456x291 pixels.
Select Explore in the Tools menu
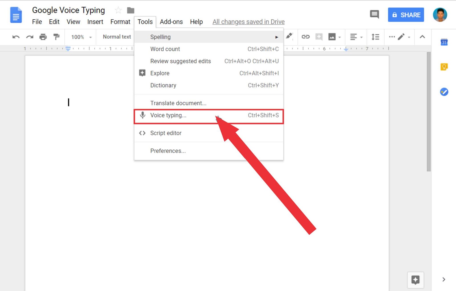tap(209, 73)
